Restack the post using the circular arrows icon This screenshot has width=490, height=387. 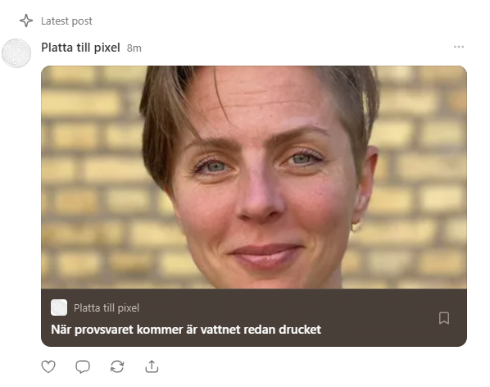point(117,367)
